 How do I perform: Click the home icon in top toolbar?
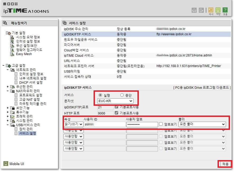[195, 9]
